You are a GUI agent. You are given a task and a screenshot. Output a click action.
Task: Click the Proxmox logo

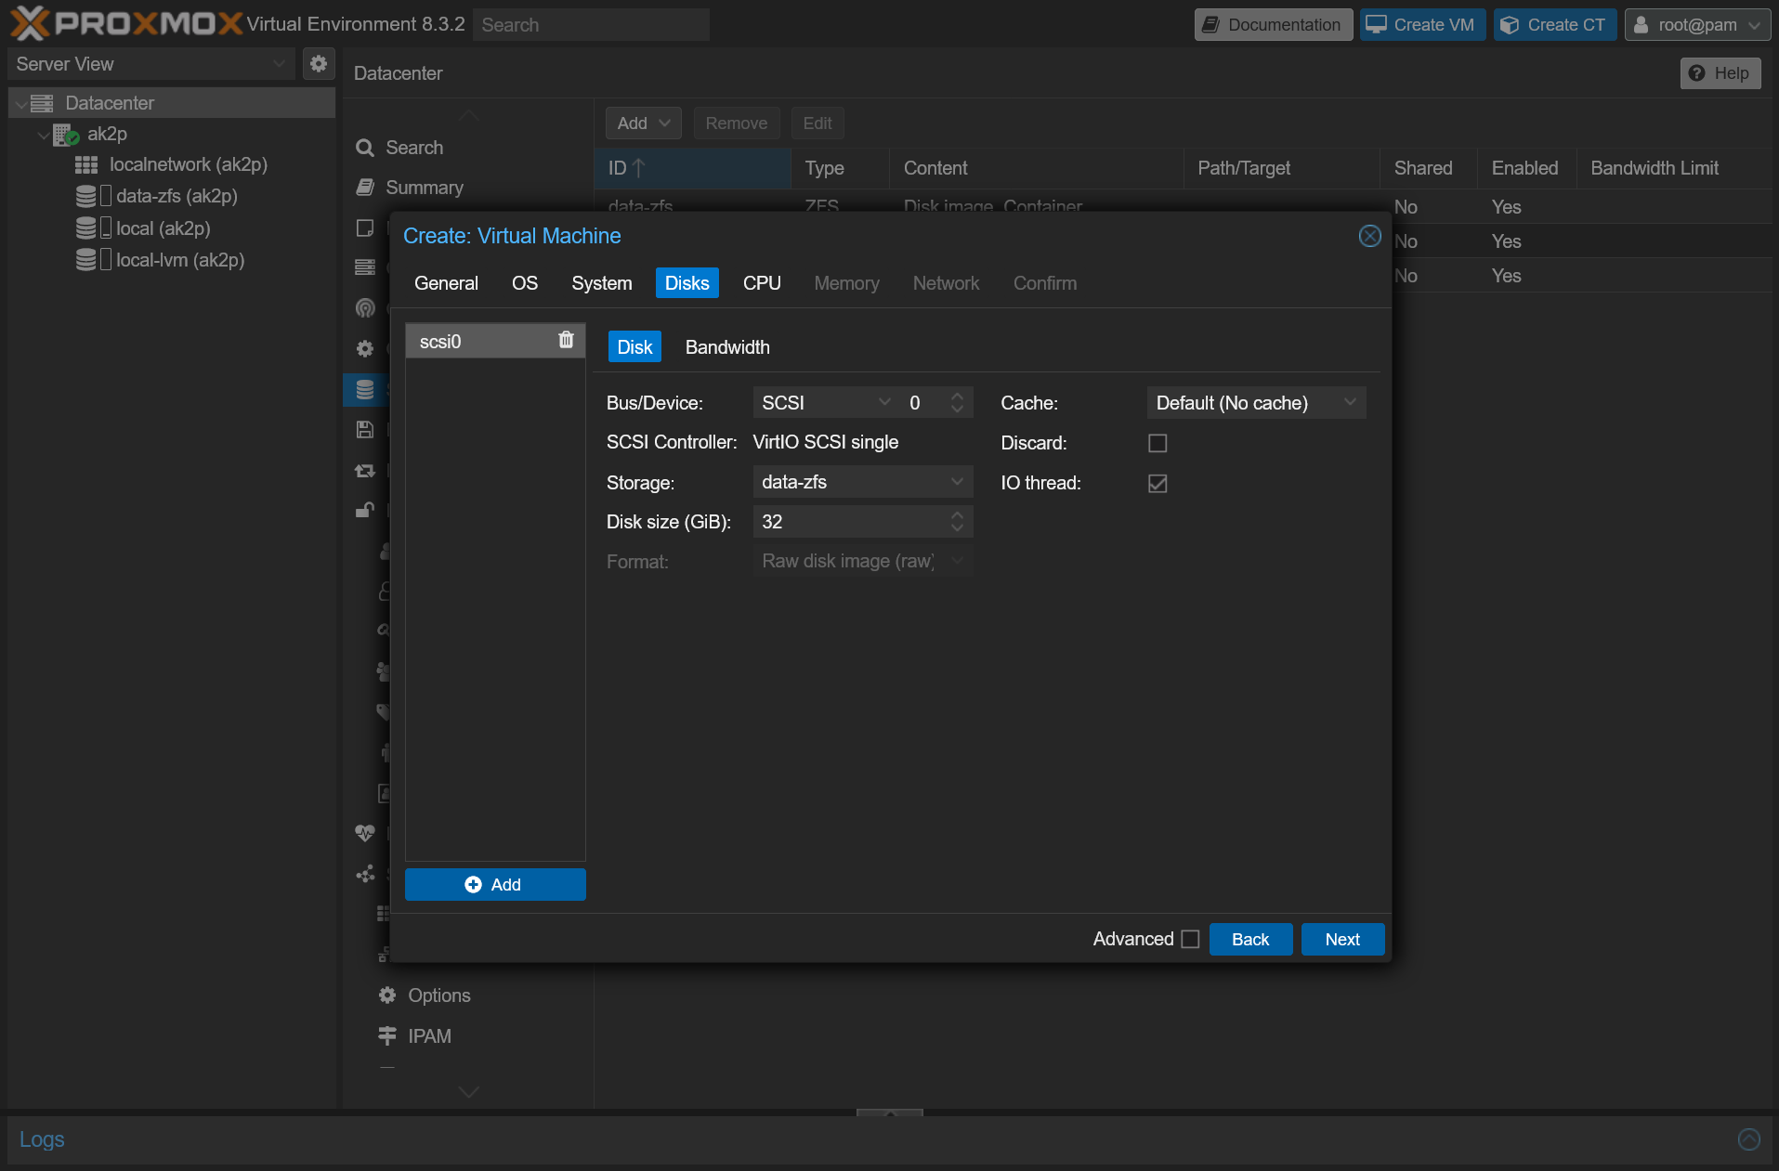pyautogui.click(x=125, y=23)
